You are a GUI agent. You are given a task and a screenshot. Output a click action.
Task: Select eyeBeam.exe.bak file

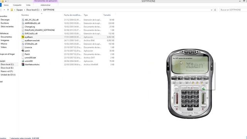[32, 41]
